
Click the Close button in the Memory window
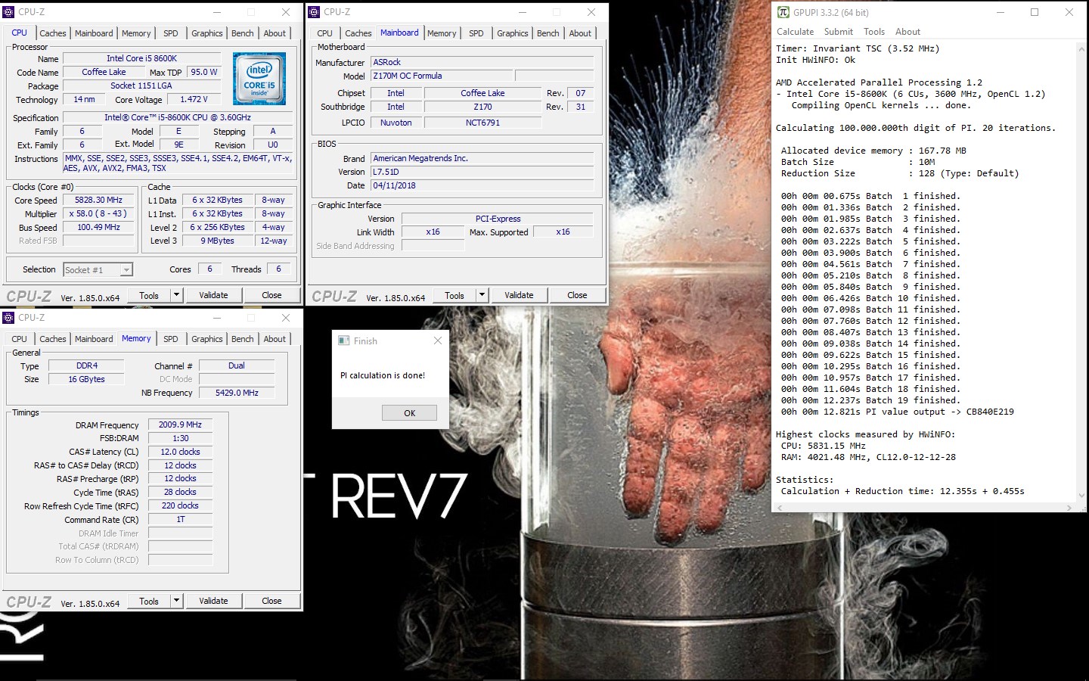(x=271, y=601)
